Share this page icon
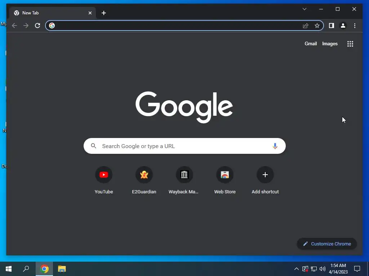Viewport: 369px width, 276px height. (306, 26)
